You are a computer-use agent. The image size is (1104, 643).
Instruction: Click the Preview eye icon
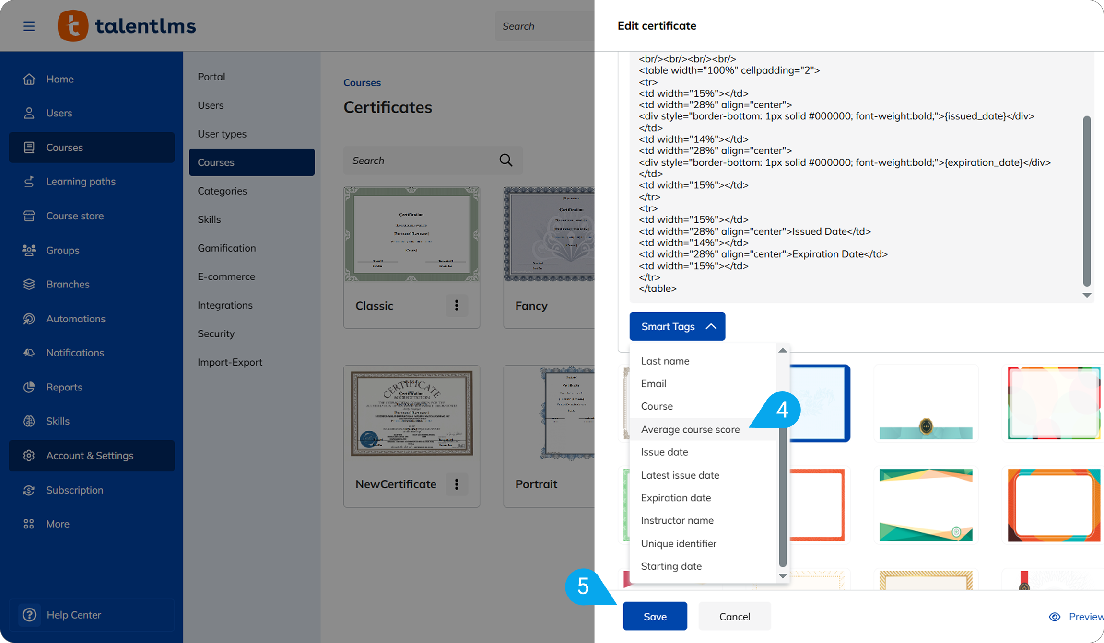point(1054,617)
